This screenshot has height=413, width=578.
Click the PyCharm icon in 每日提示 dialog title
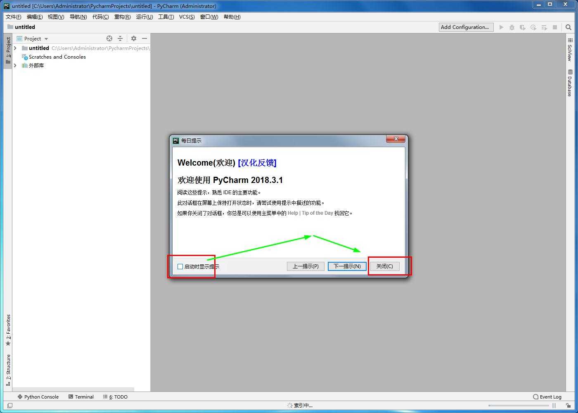pos(176,140)
